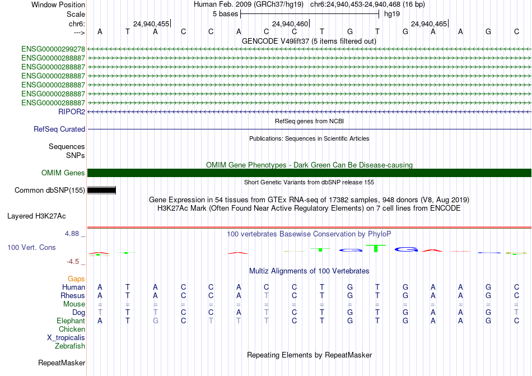Select the RepeatMasker track label

pos(62,363)
